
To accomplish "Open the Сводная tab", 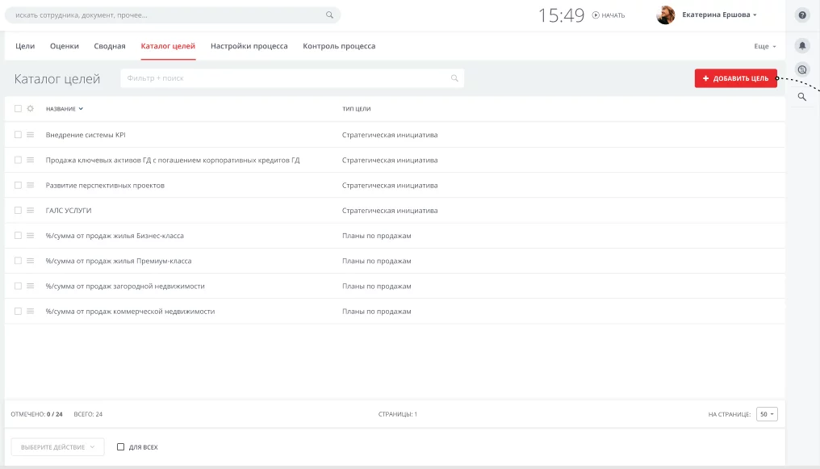I will tap(110, 47).
